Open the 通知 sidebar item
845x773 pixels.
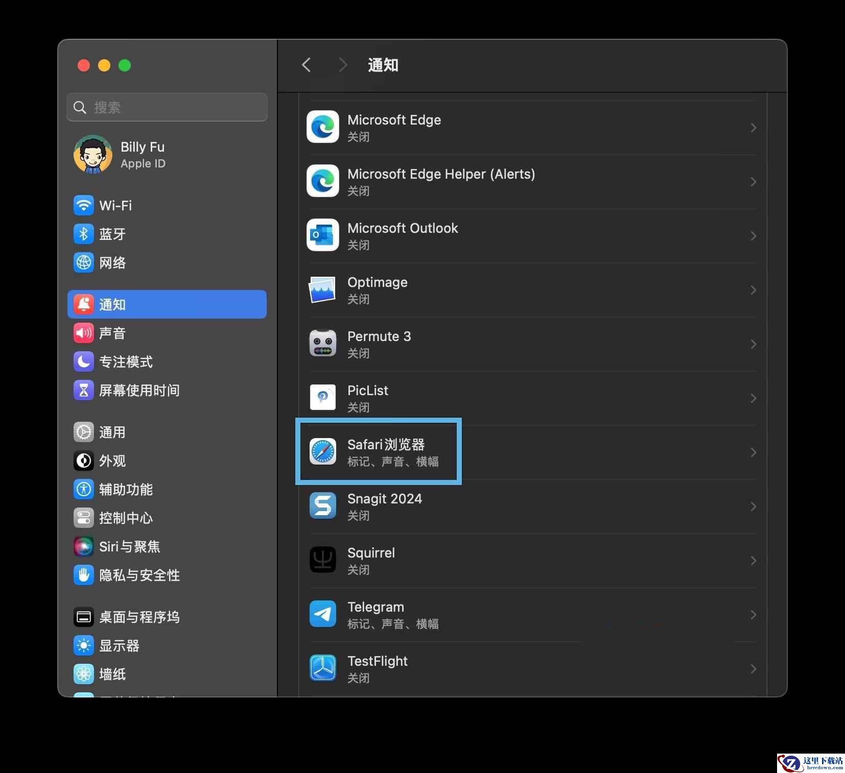(167, 304)
